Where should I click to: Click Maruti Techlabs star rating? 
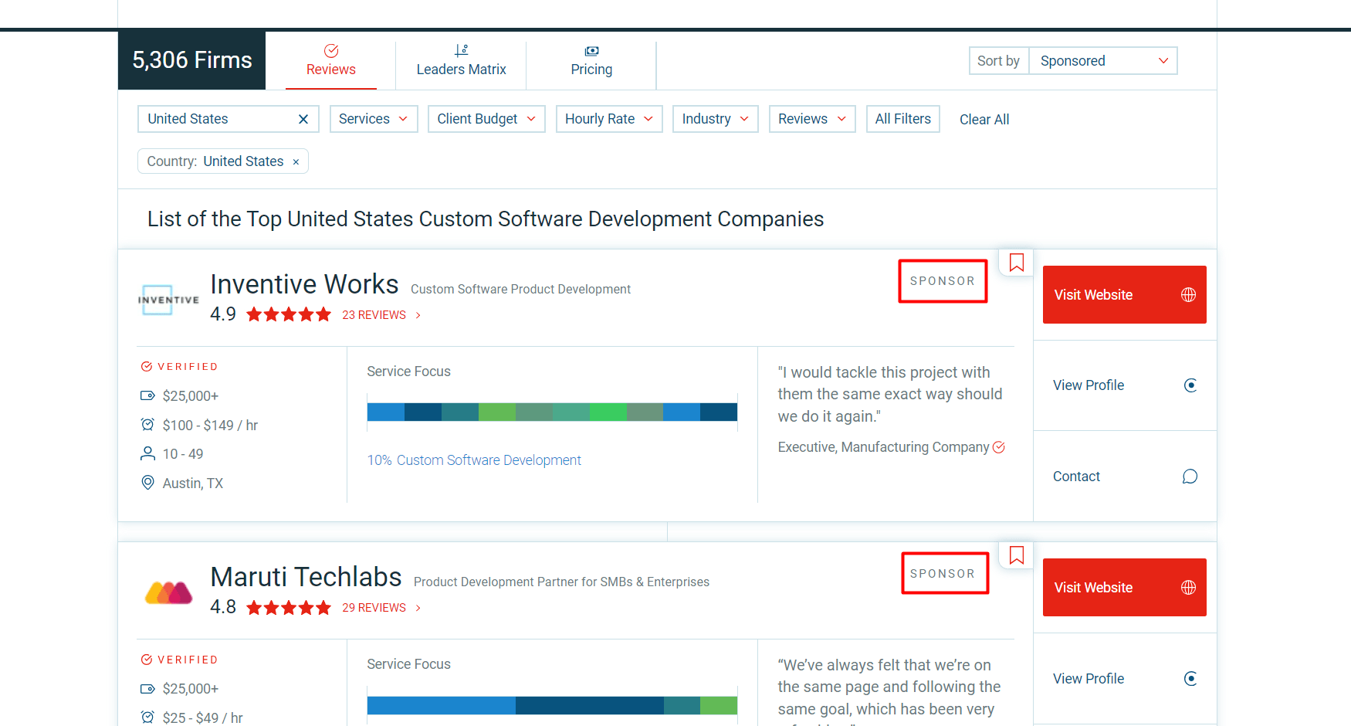[x=289, y=608]
